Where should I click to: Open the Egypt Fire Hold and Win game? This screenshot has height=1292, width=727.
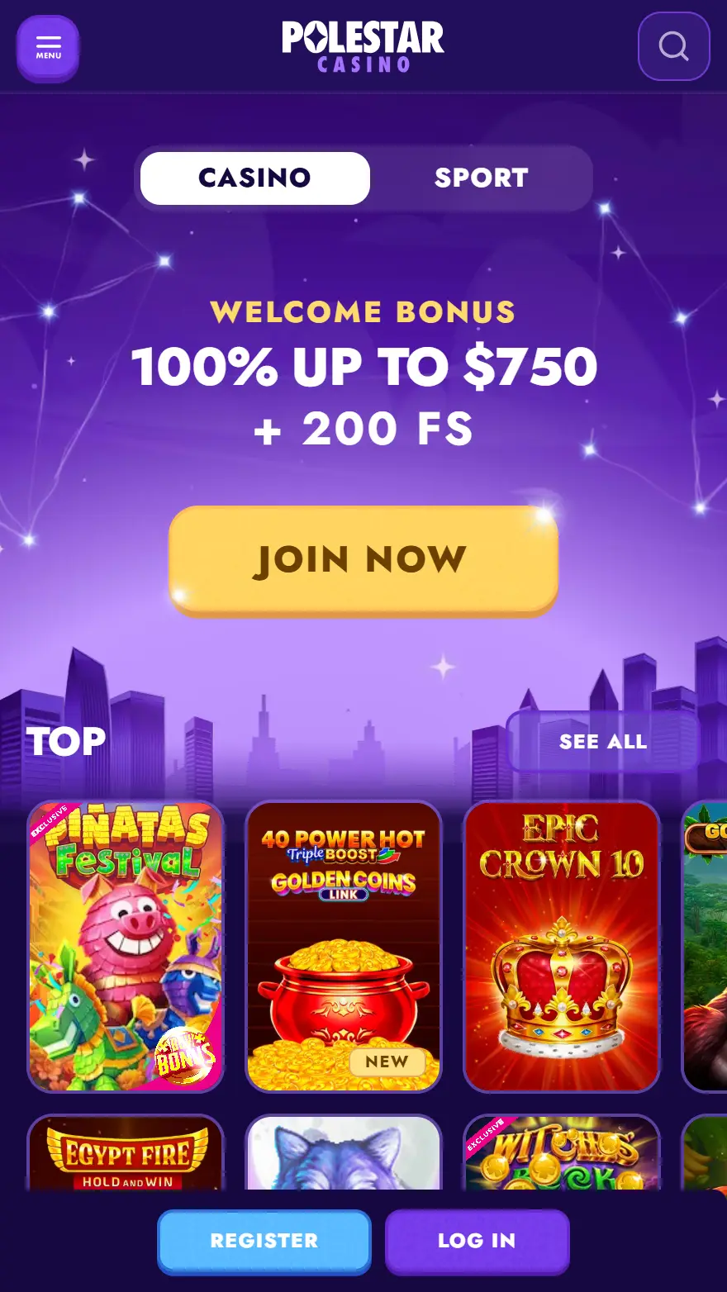point(126,1152)
